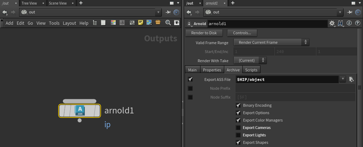Enable Export Cameras checkbox
Screen dimensions: 363x147
coord(238,128)
